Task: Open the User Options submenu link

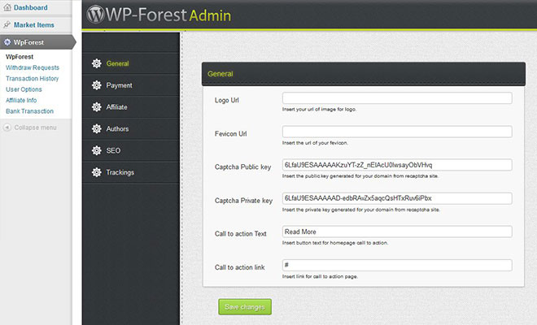Action: [x=24, y=89]
